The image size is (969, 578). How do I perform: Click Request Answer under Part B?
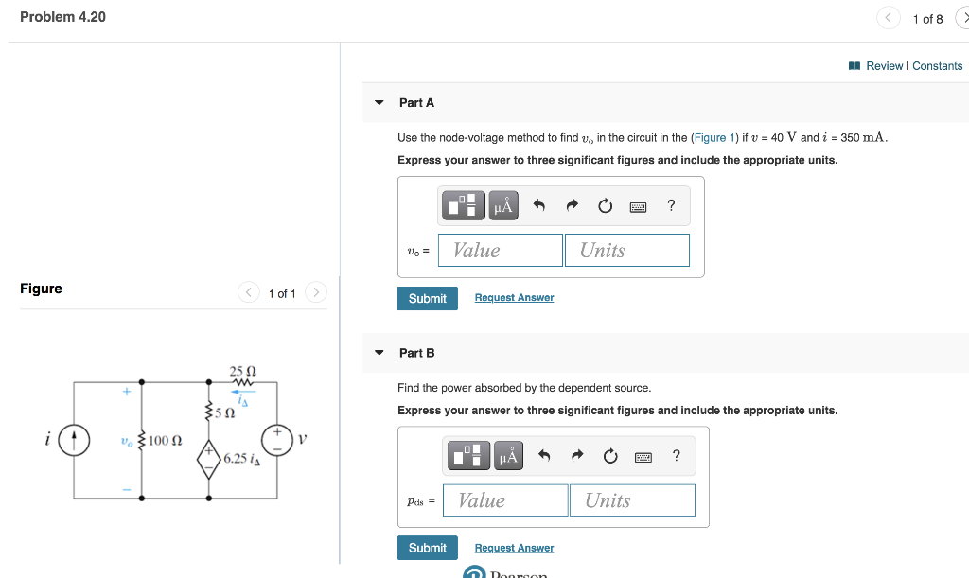[514, 547]
